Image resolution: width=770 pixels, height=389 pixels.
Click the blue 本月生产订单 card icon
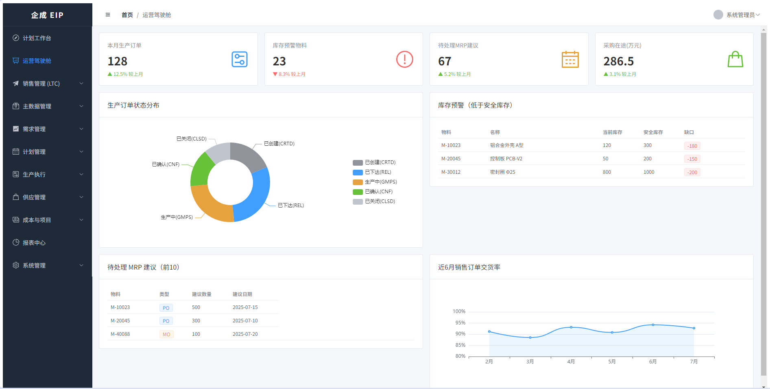click(x=240, y=59)
